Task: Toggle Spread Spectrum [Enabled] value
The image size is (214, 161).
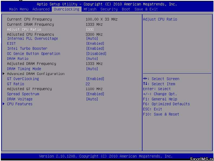Action: coord(95,94)
